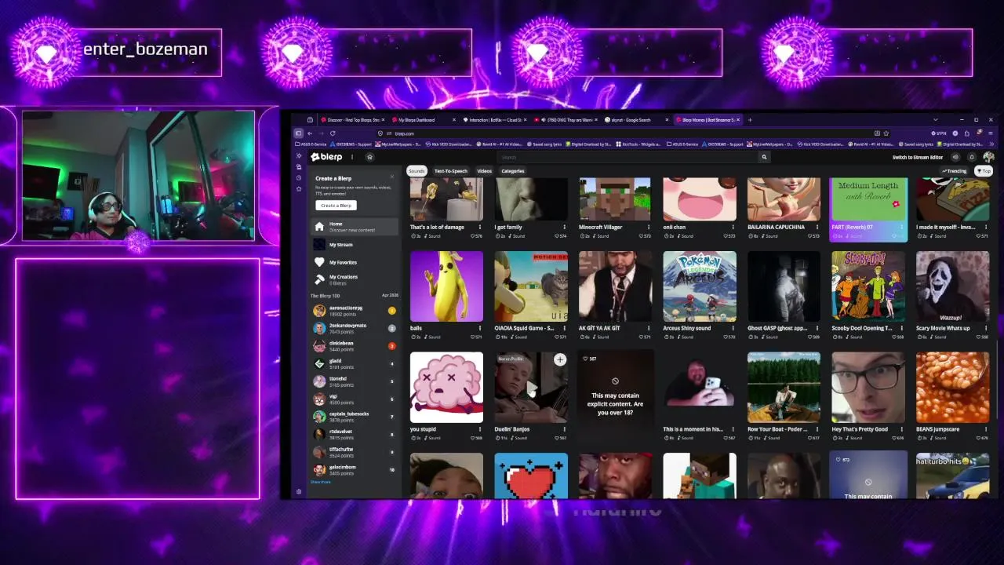This screenshot has height=565, width=1004.
Task: Play the Arceus Shiny sound thumbnail
Action: (x=700, y=287)
